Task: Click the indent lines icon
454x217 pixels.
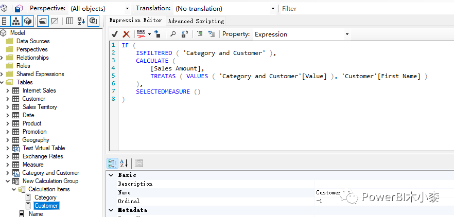Action: pyautogui.click(x=200, y=34)
